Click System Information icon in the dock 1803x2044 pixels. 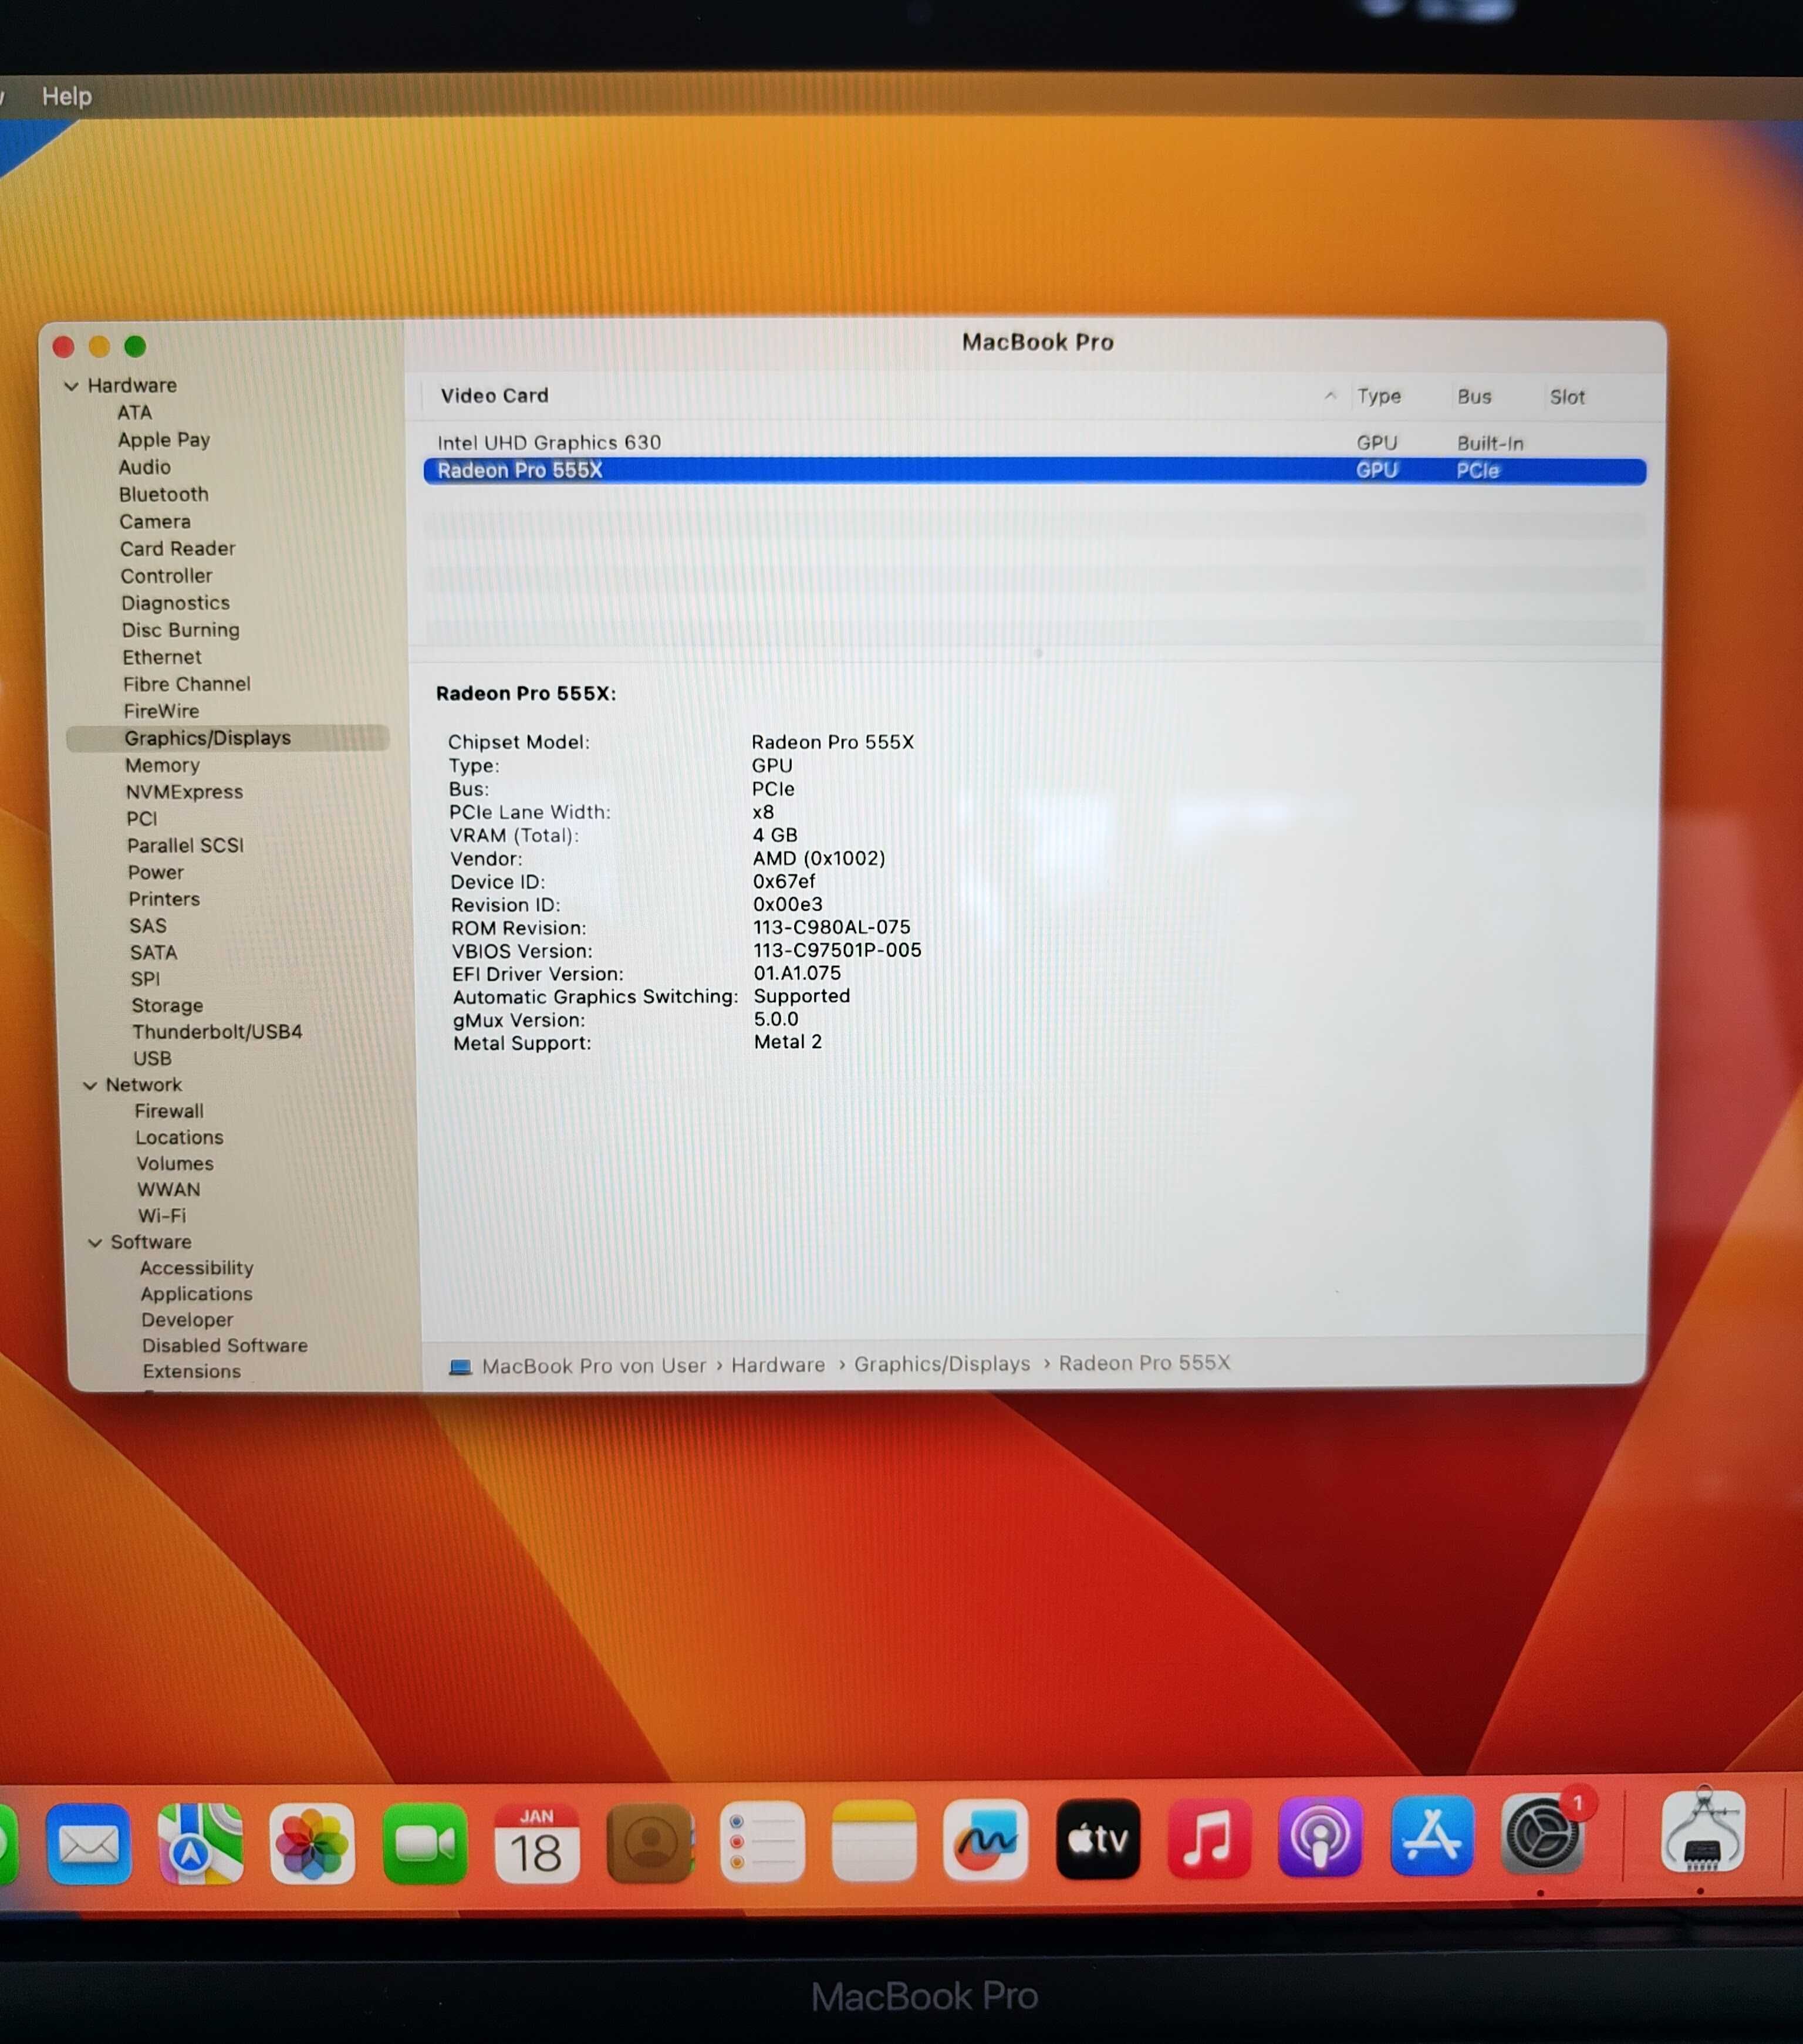pos(1703,1832)
